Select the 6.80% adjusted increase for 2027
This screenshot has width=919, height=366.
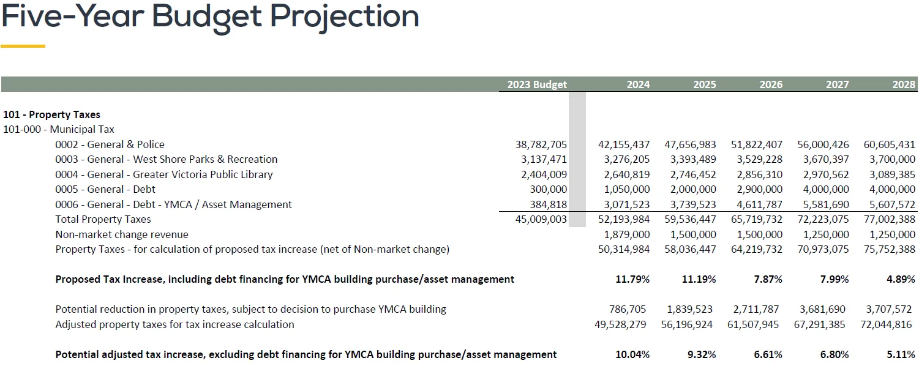[835, 354]
